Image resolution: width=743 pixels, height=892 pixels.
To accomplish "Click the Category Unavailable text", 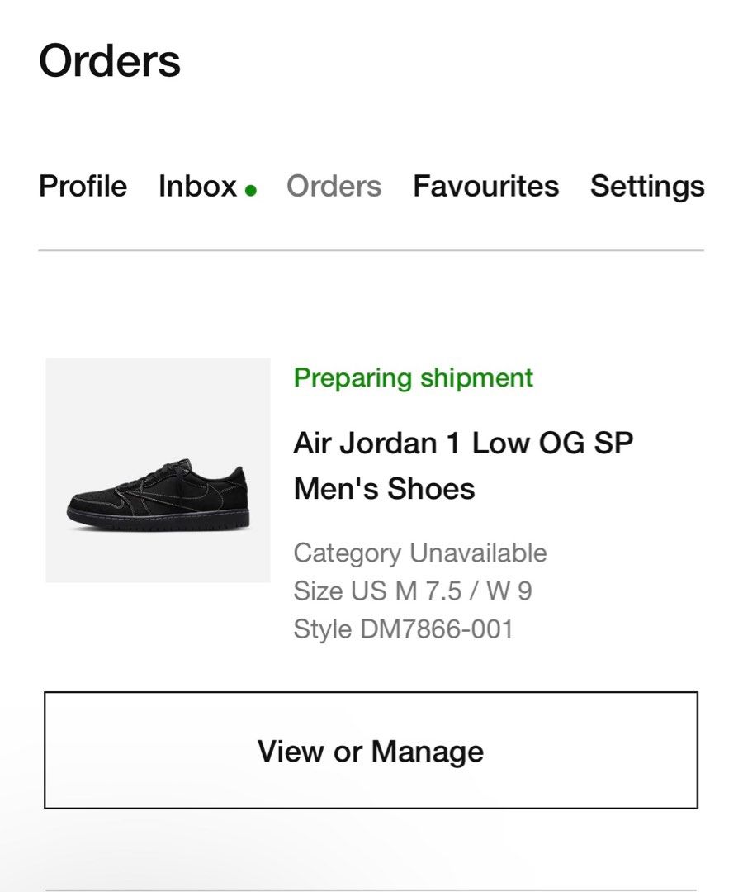I will click(419, 553).
